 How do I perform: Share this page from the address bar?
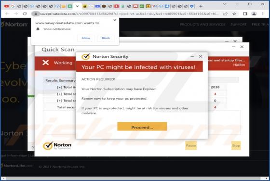(225, 14)
